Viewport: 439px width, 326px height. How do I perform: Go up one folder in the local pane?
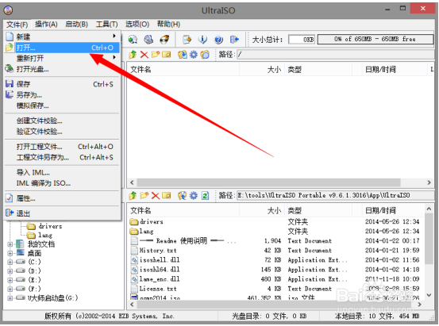click(x=133, y=195)
